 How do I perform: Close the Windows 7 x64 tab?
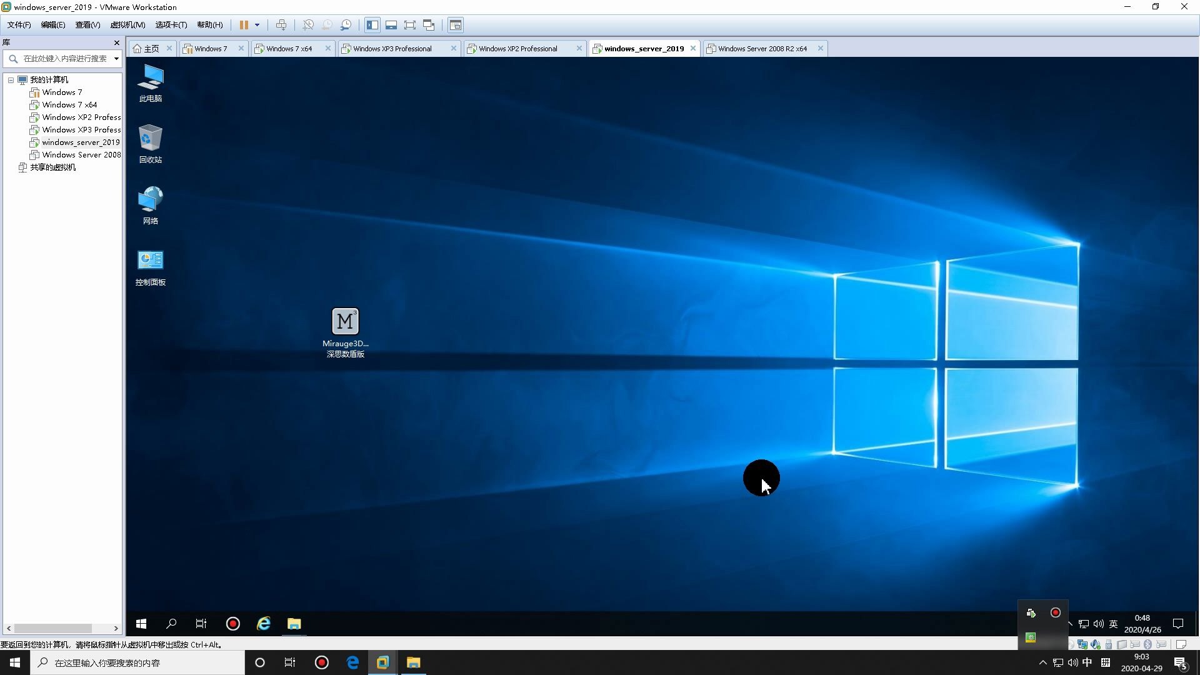click(327, 49)
